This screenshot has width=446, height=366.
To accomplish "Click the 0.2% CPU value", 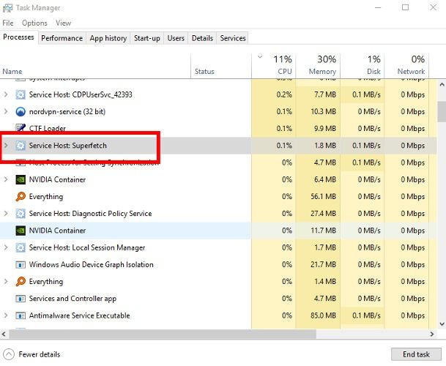I will click(x=284, y=94).
